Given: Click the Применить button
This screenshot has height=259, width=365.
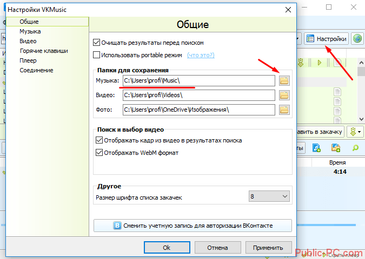Looking at the screenshot, I should pyautogui.click(x=268, y=248).
